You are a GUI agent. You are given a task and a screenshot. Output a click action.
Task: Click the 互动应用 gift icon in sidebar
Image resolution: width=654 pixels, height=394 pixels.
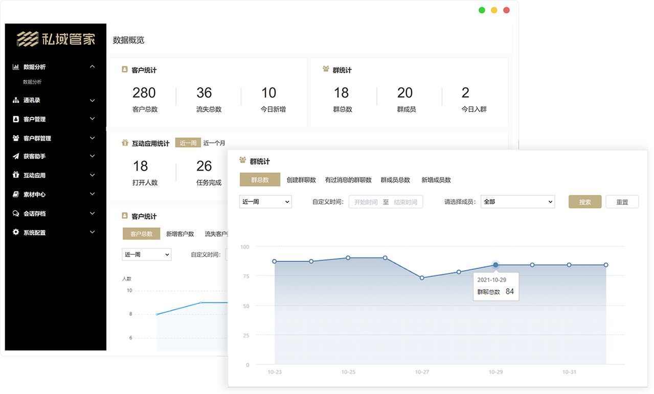point(16,175)
